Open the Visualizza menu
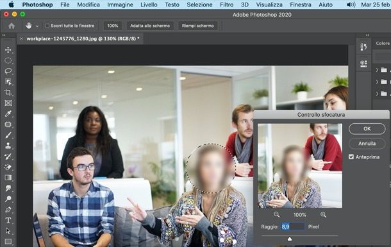This screenshot has height=247, width=391. (269, 4)
